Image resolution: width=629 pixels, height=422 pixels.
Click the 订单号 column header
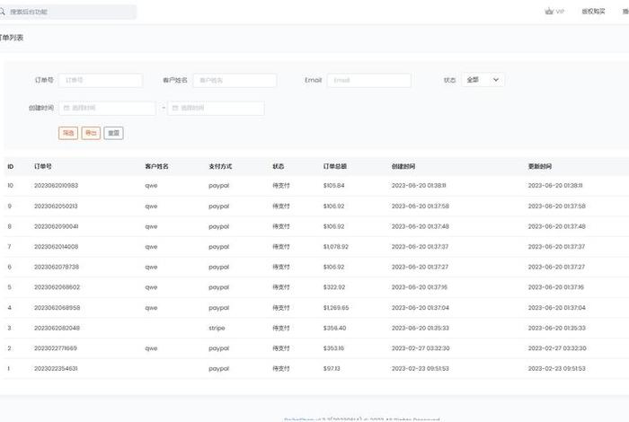point(43,166)
